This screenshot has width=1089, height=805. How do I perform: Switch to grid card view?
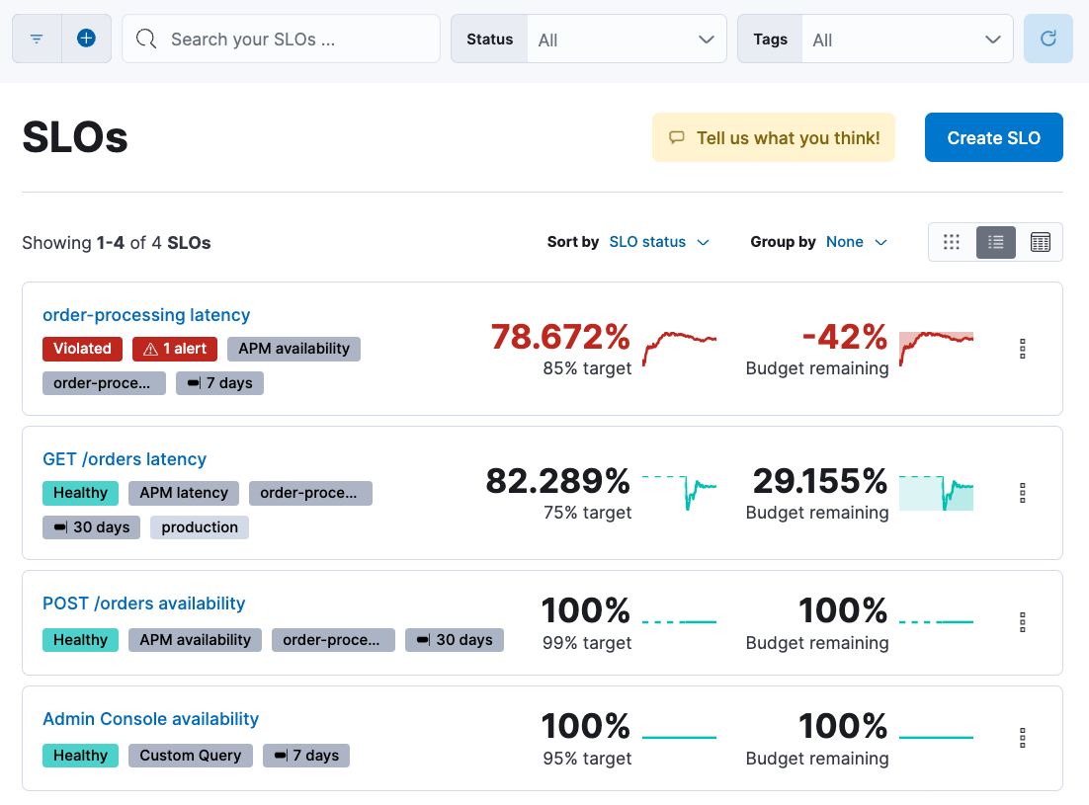[x=951, y=242]
